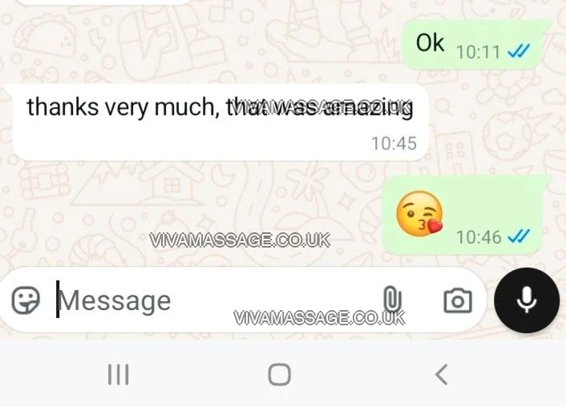The image size is (566, 407).
Task: Open recent apps navigation button
Action: (x=119, y=374)
